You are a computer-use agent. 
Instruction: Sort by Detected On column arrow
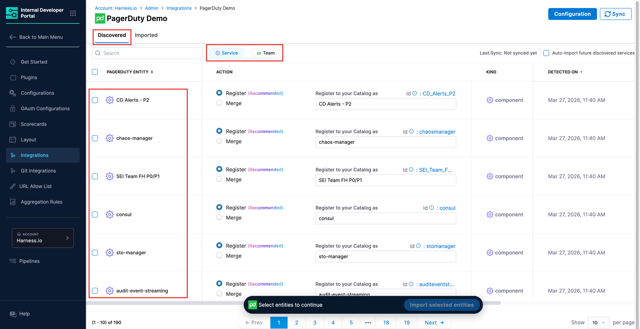(581, 72)
